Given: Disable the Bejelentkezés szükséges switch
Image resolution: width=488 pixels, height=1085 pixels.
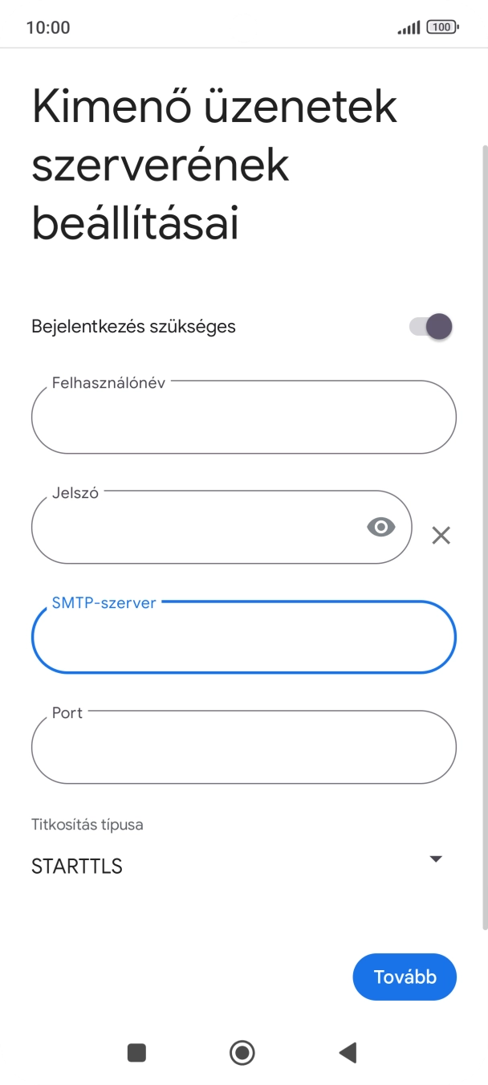Looking at the screenshot, I should click(x=431, y=327).
